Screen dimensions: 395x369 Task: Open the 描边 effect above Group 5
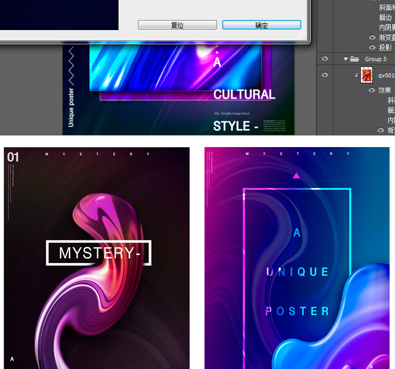pos(386,17)
